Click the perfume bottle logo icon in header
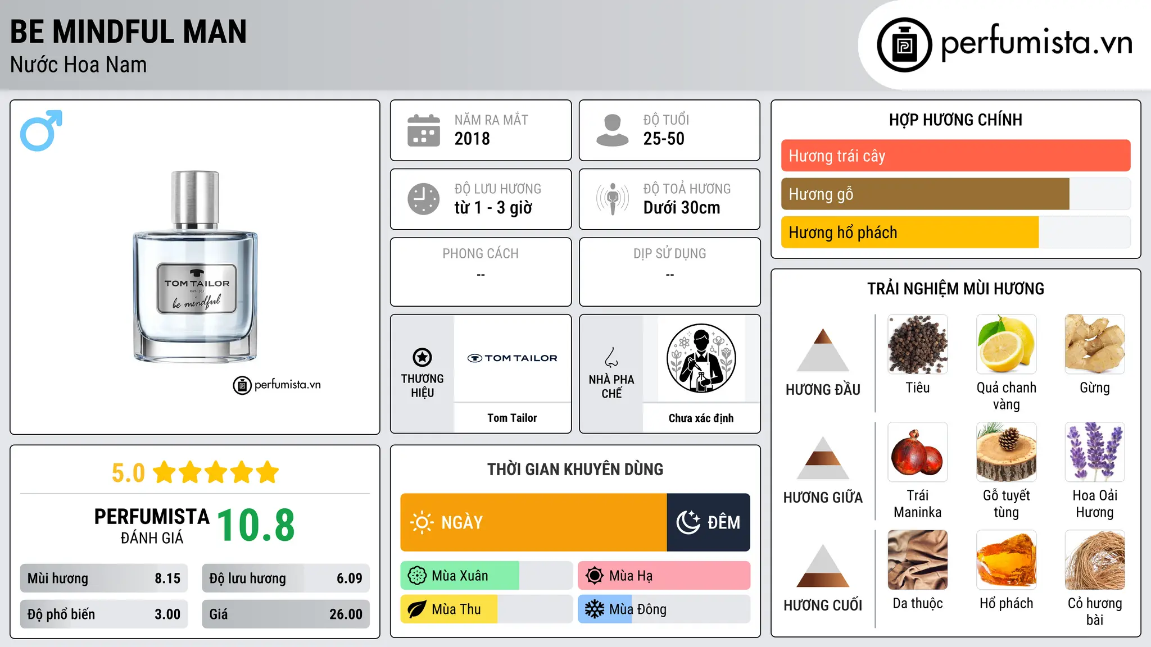The height and width of the screenshot is (647, 1151). pos(904,45)
